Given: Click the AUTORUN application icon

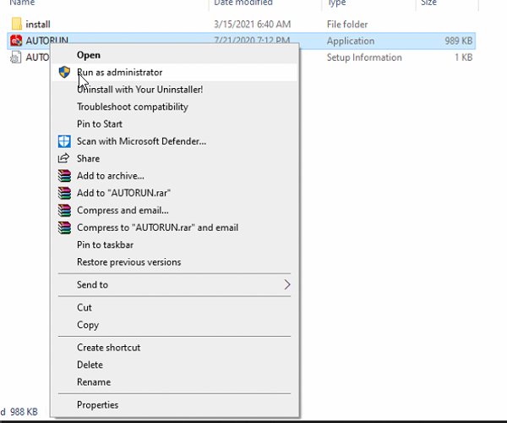Looking at the screenshot, I should [x=17, y=41].
